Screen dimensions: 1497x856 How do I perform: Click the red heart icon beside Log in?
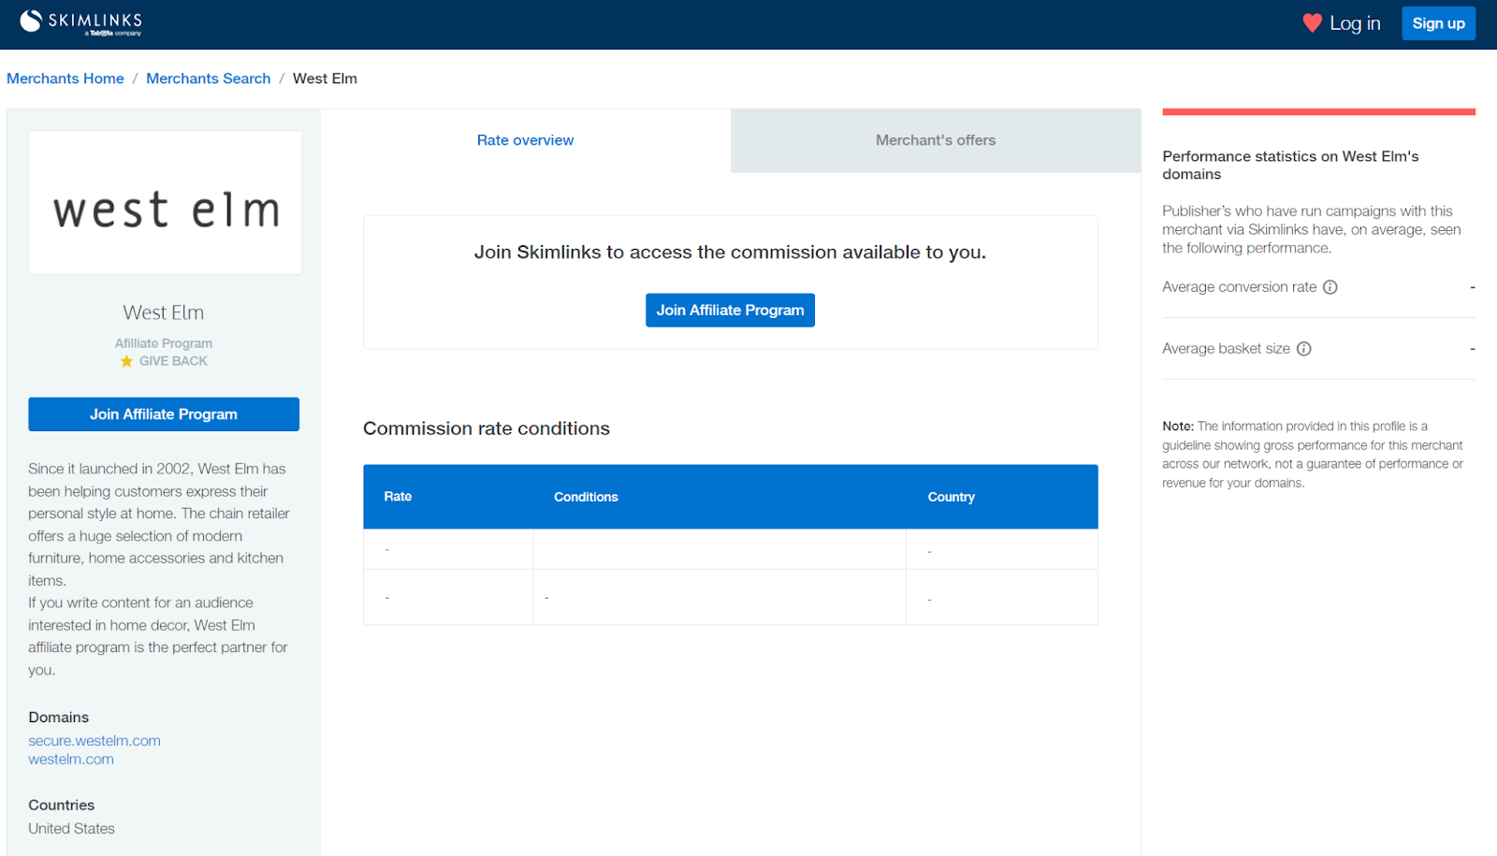[1313, 23]
